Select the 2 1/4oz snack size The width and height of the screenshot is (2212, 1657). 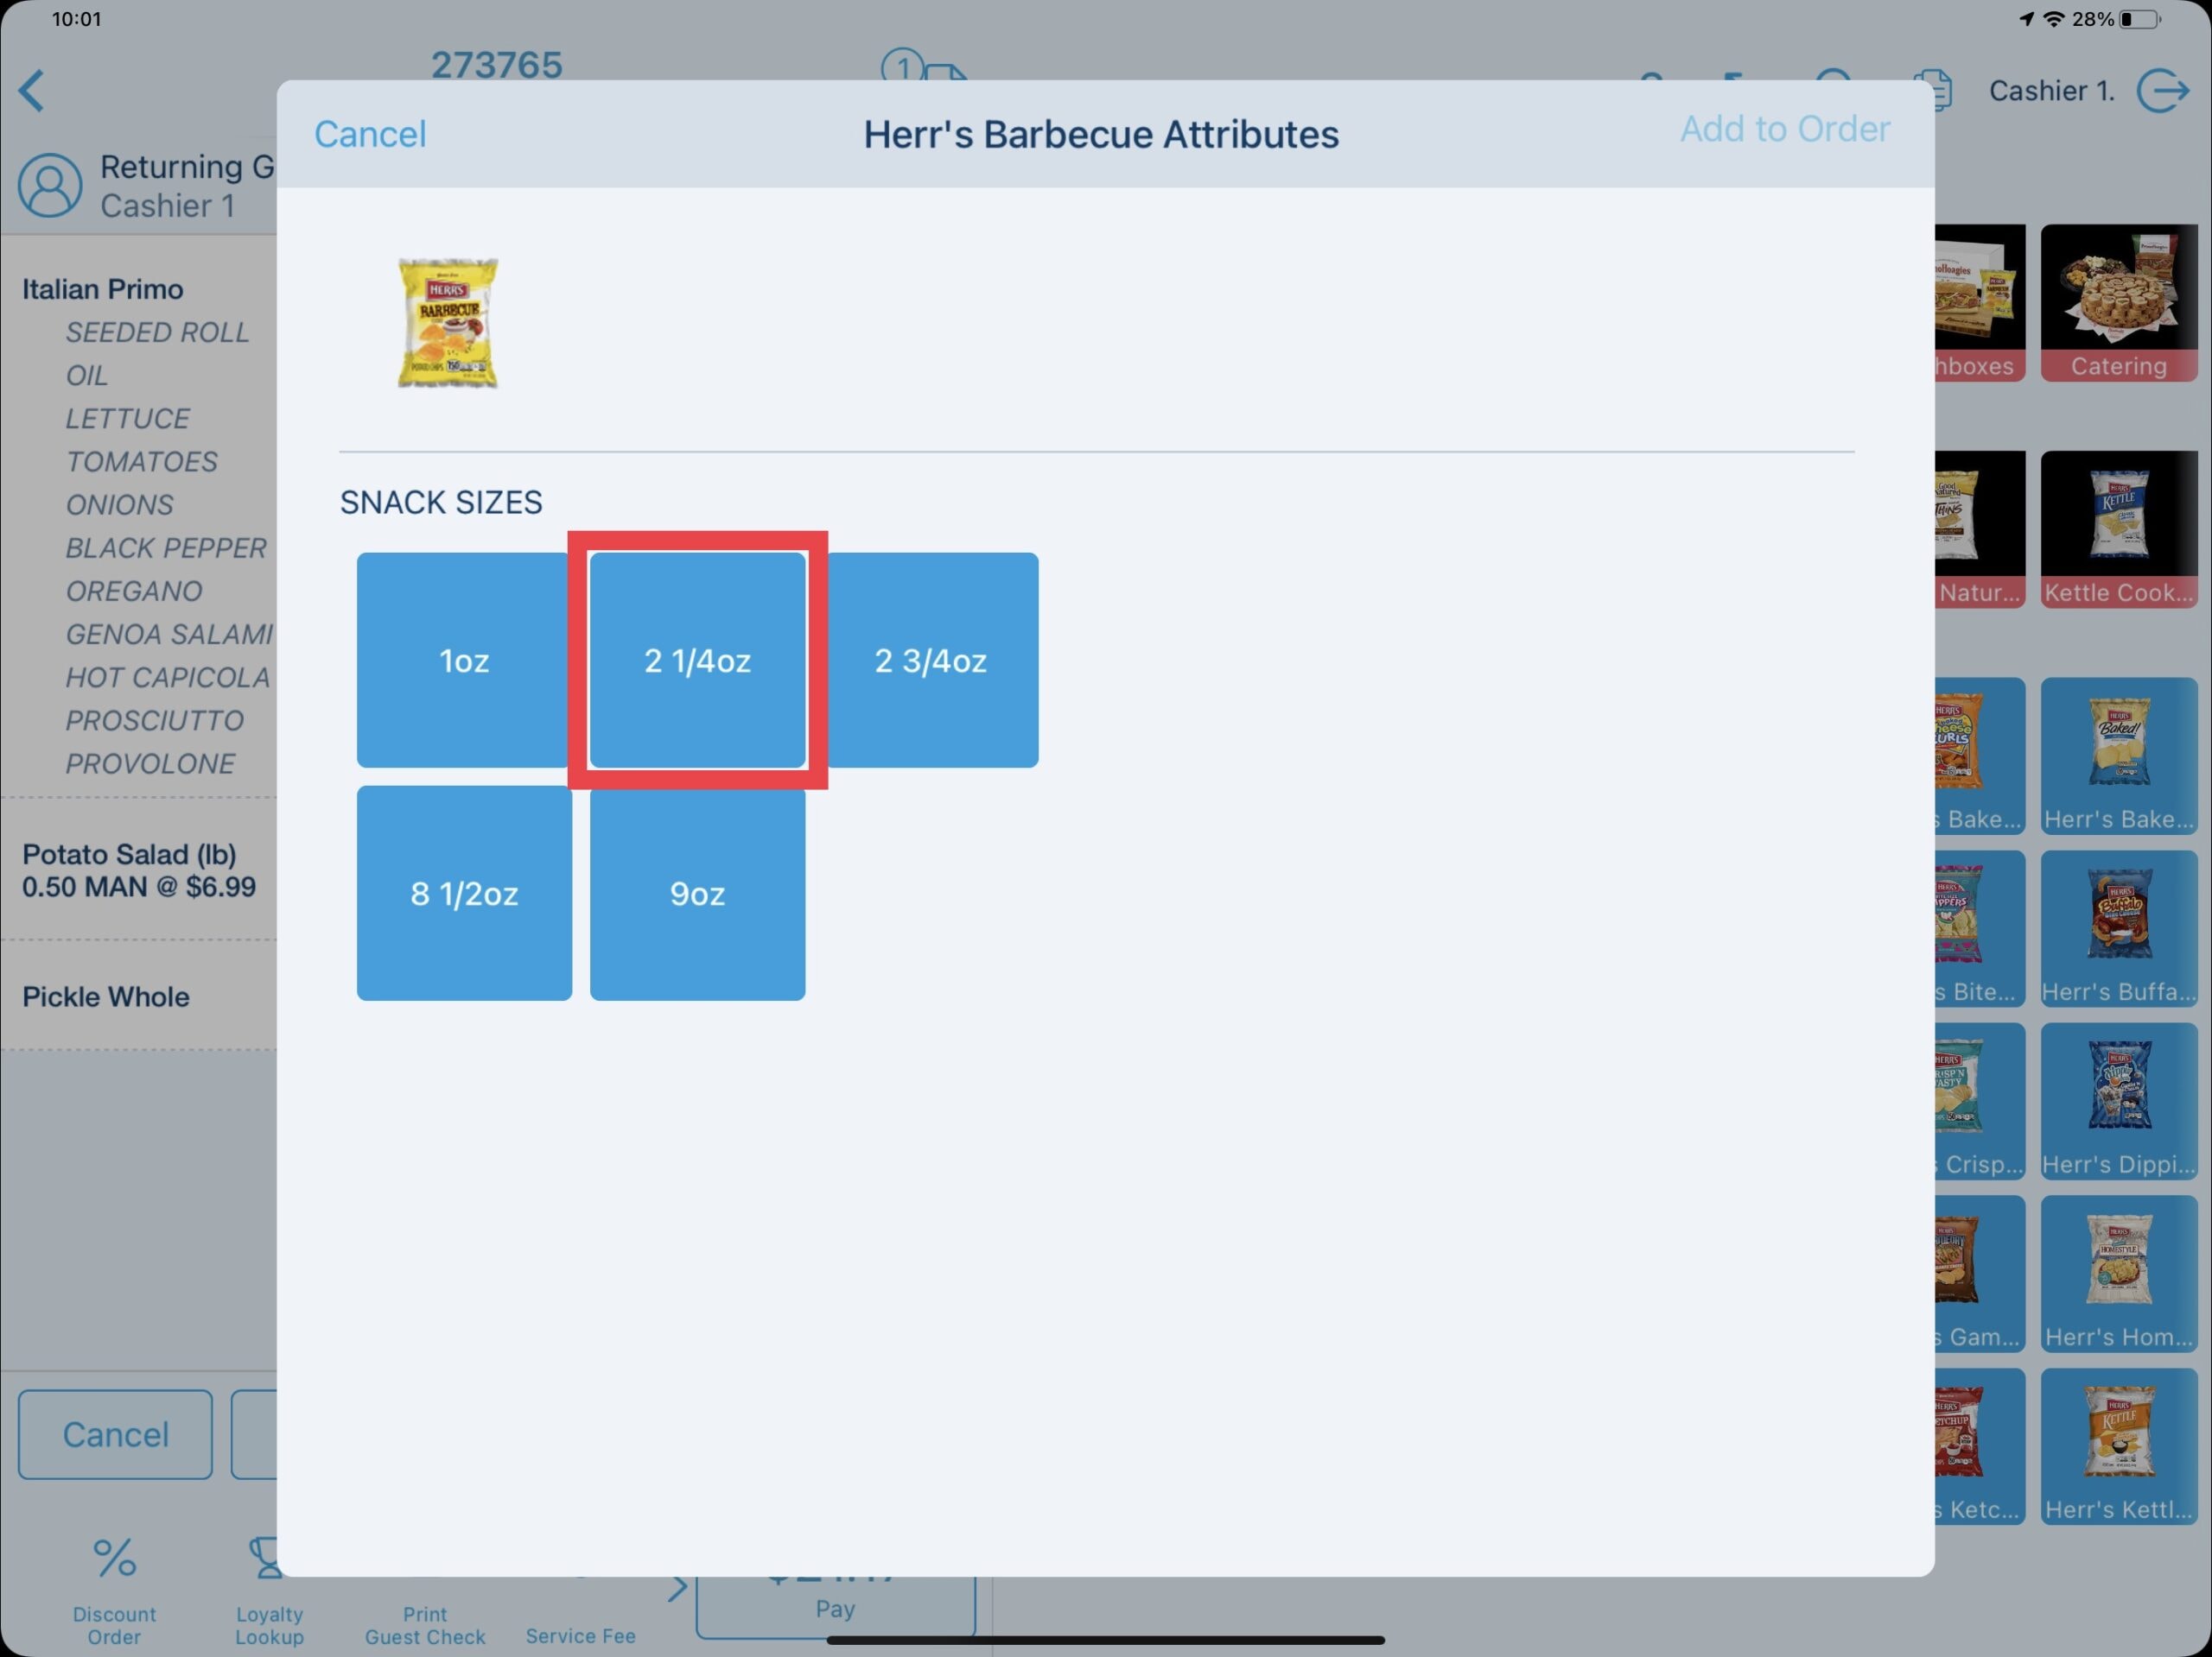[696, 660]
